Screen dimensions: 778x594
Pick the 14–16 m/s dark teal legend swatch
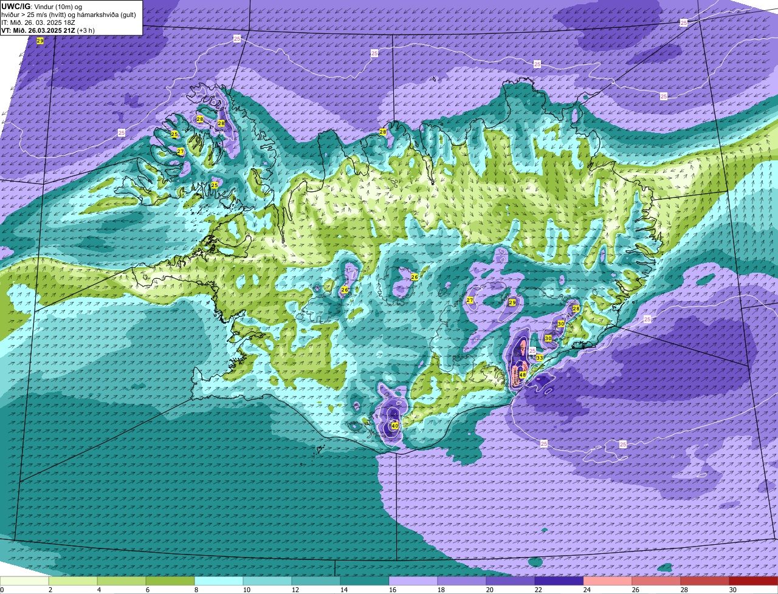pyautogui.click(x=365, y=581)
